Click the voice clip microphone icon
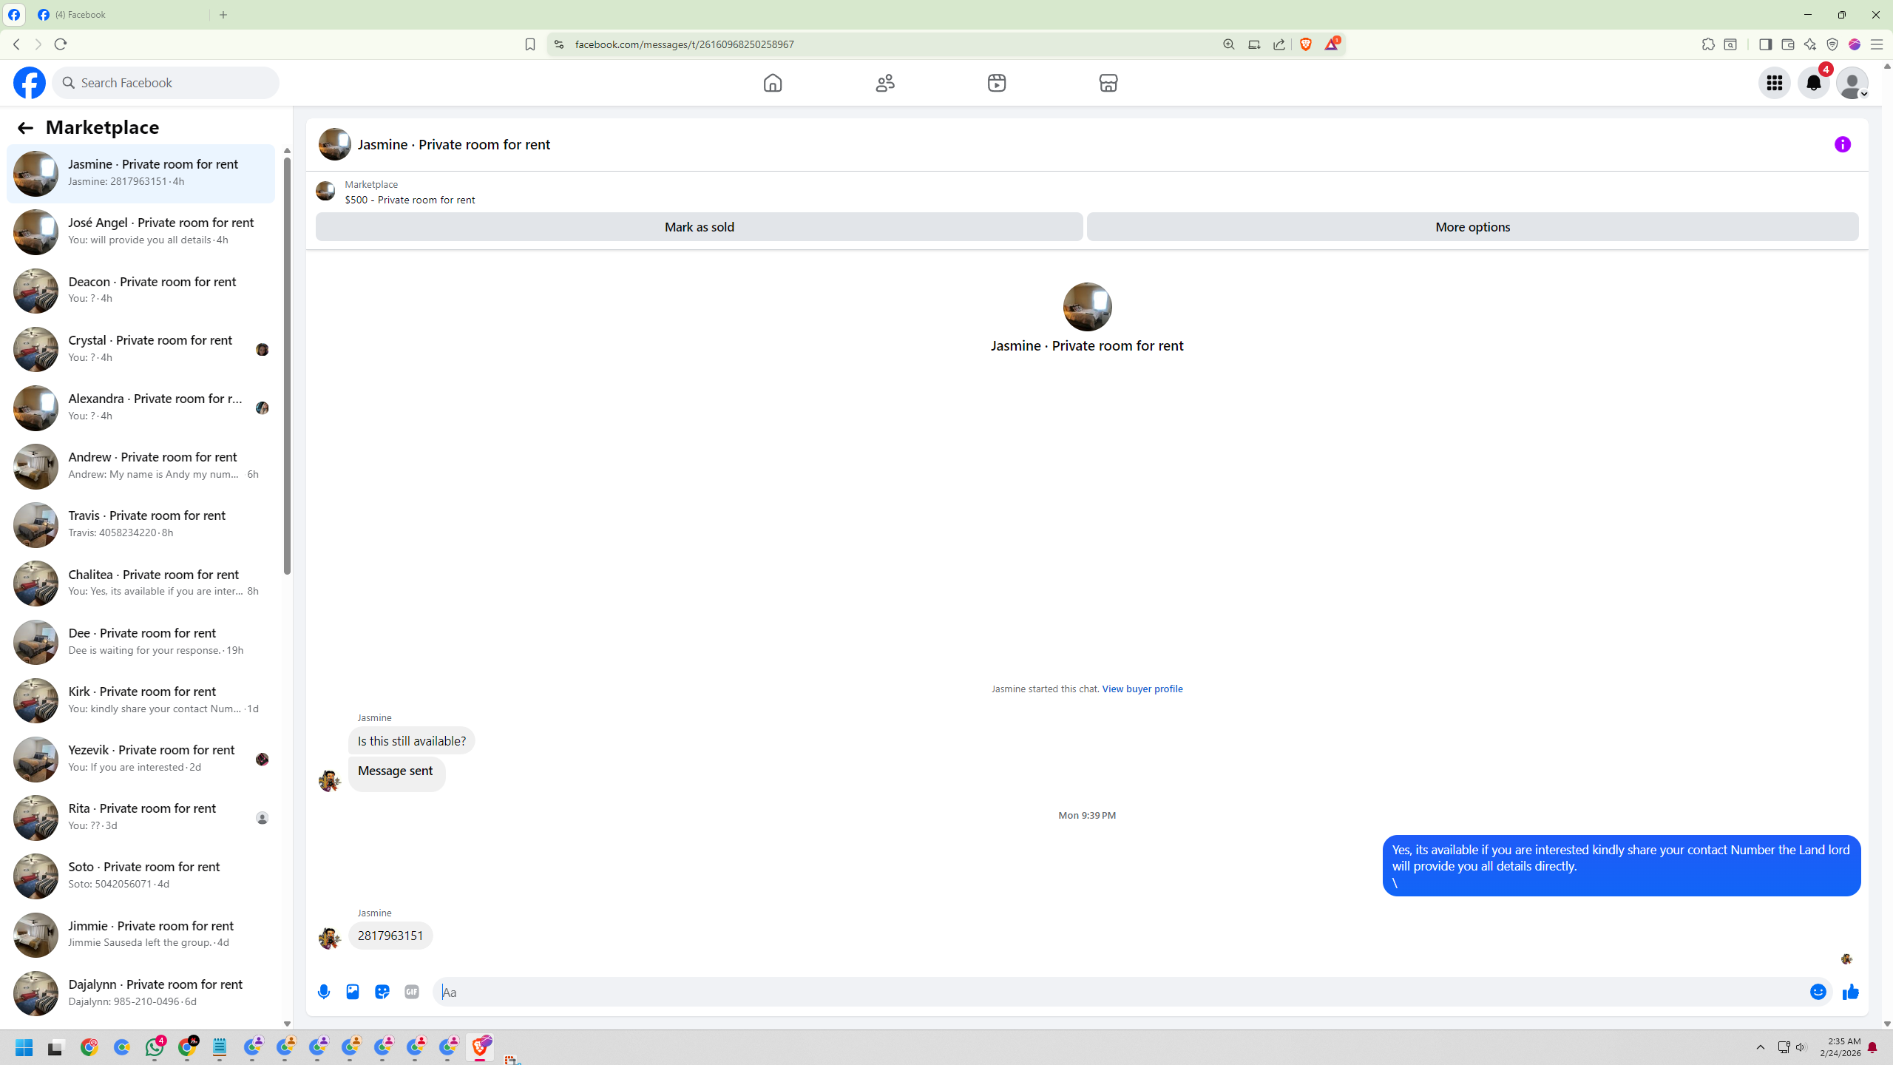 tap(324, 992)
